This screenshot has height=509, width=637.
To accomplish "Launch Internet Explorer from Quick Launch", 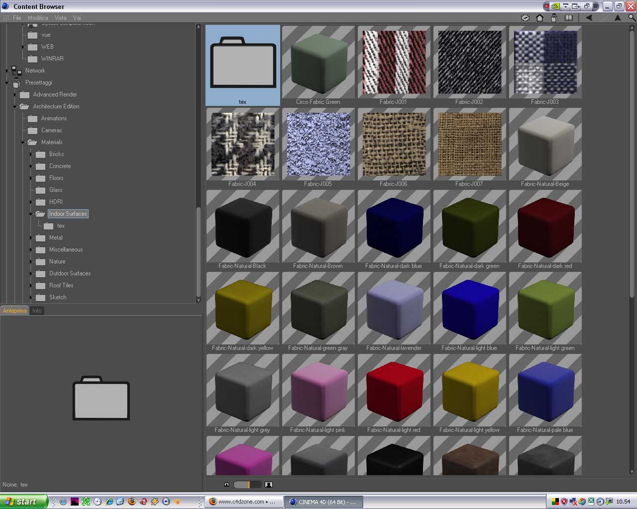I will [x=109, y=502].
